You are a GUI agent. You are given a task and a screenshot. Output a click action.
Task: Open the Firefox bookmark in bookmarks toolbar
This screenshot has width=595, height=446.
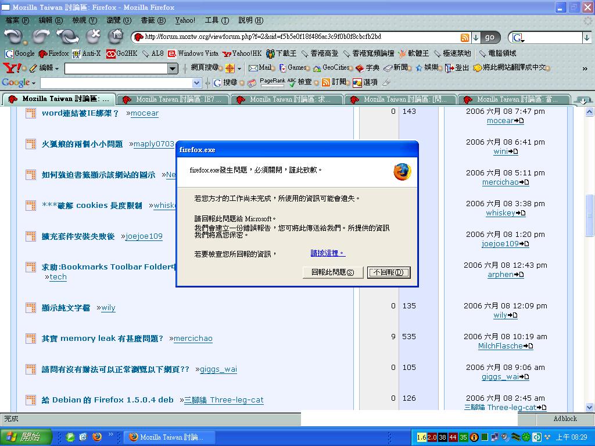pos(53,53)
